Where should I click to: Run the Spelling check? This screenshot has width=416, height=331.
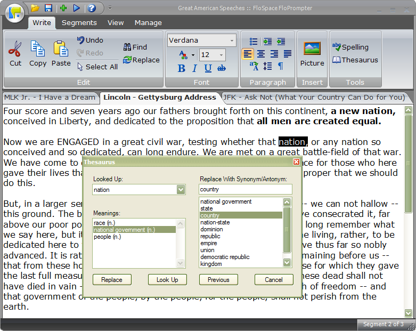(x=350, y=47)
